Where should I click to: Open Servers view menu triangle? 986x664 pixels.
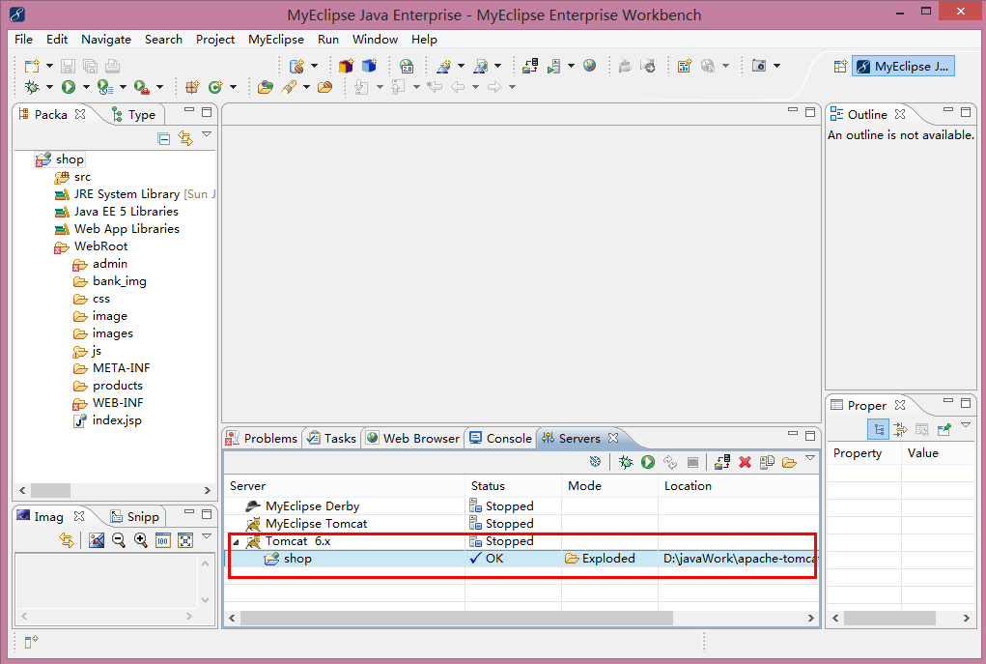tap(810, 459)
